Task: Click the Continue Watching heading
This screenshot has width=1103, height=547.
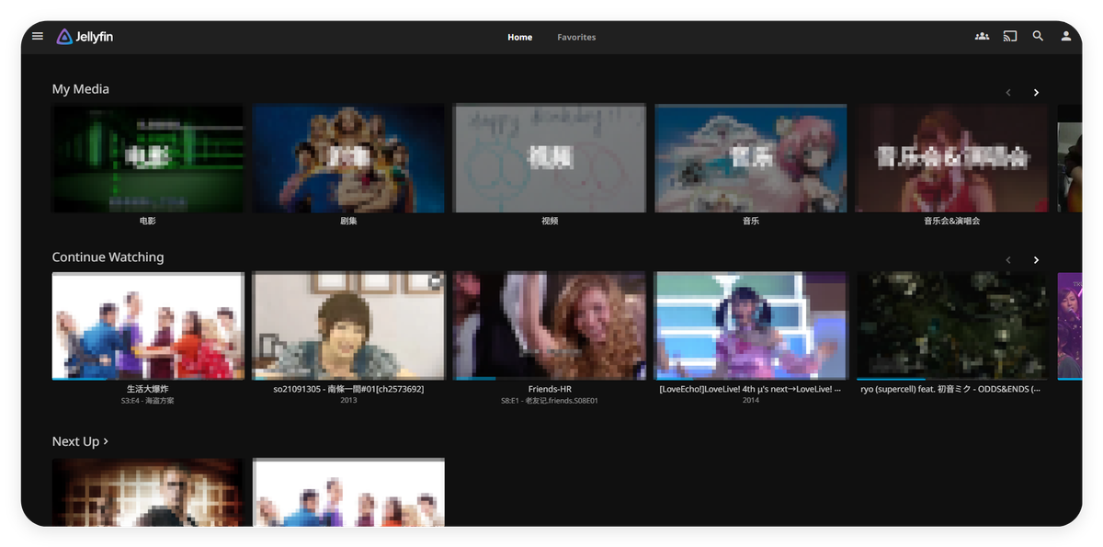Action: click(108, 257)
